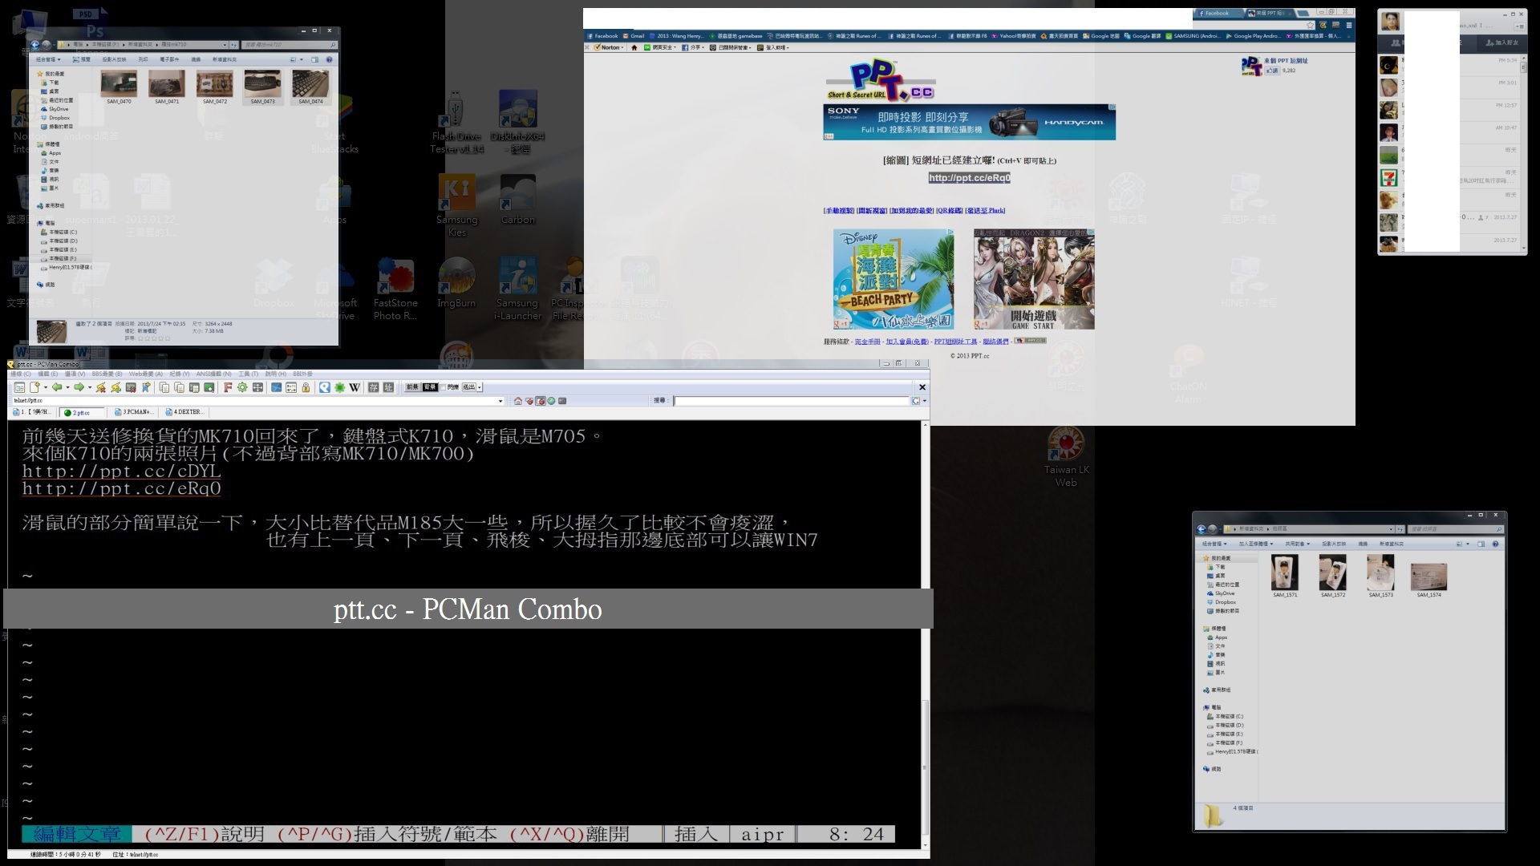1540x866 pixels.
Task: Click SkyDrive in the SAM_1571 Explorer sidebar
Action: 1225,593
